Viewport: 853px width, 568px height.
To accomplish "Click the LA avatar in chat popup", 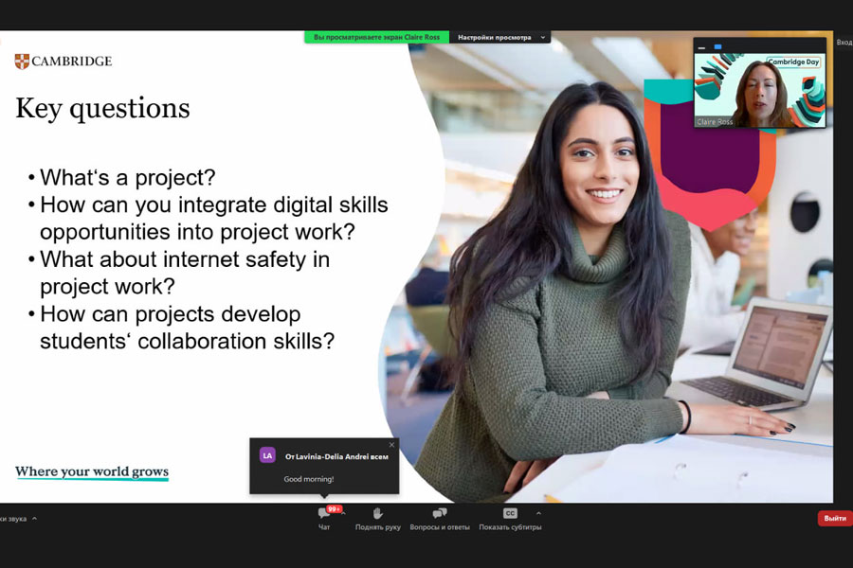I will 267,455.
